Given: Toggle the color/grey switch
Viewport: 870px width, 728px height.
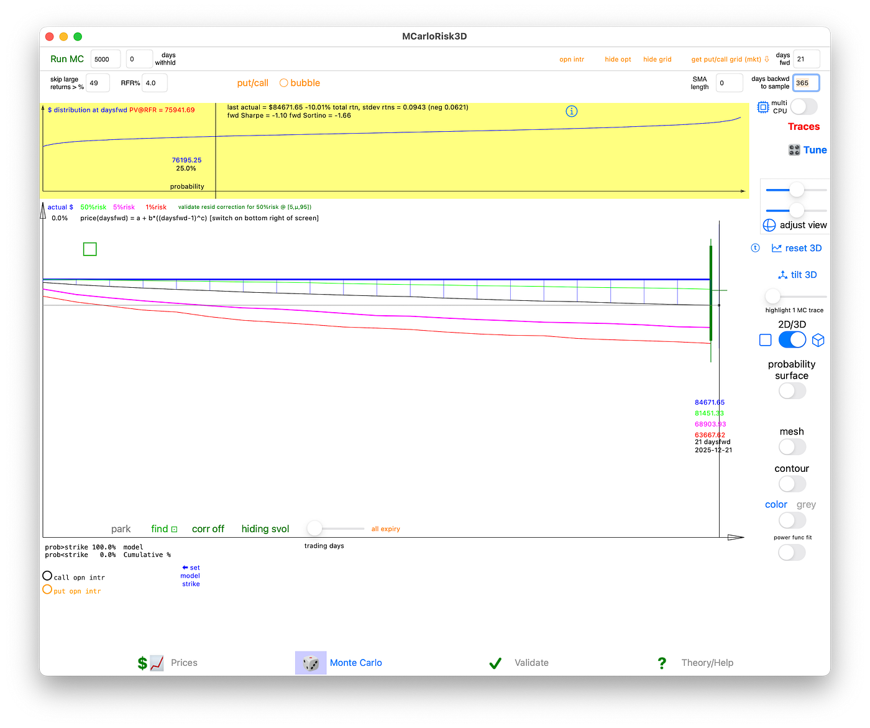Looking at the screenshot, I should click(792, 520).
